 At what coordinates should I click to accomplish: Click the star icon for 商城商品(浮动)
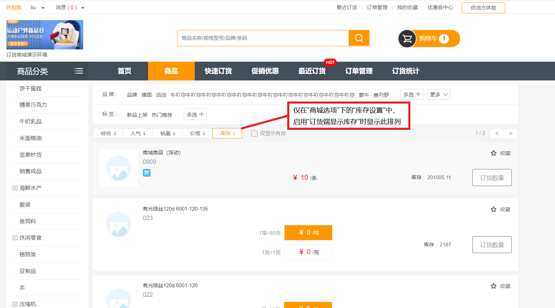coord(494,153)
